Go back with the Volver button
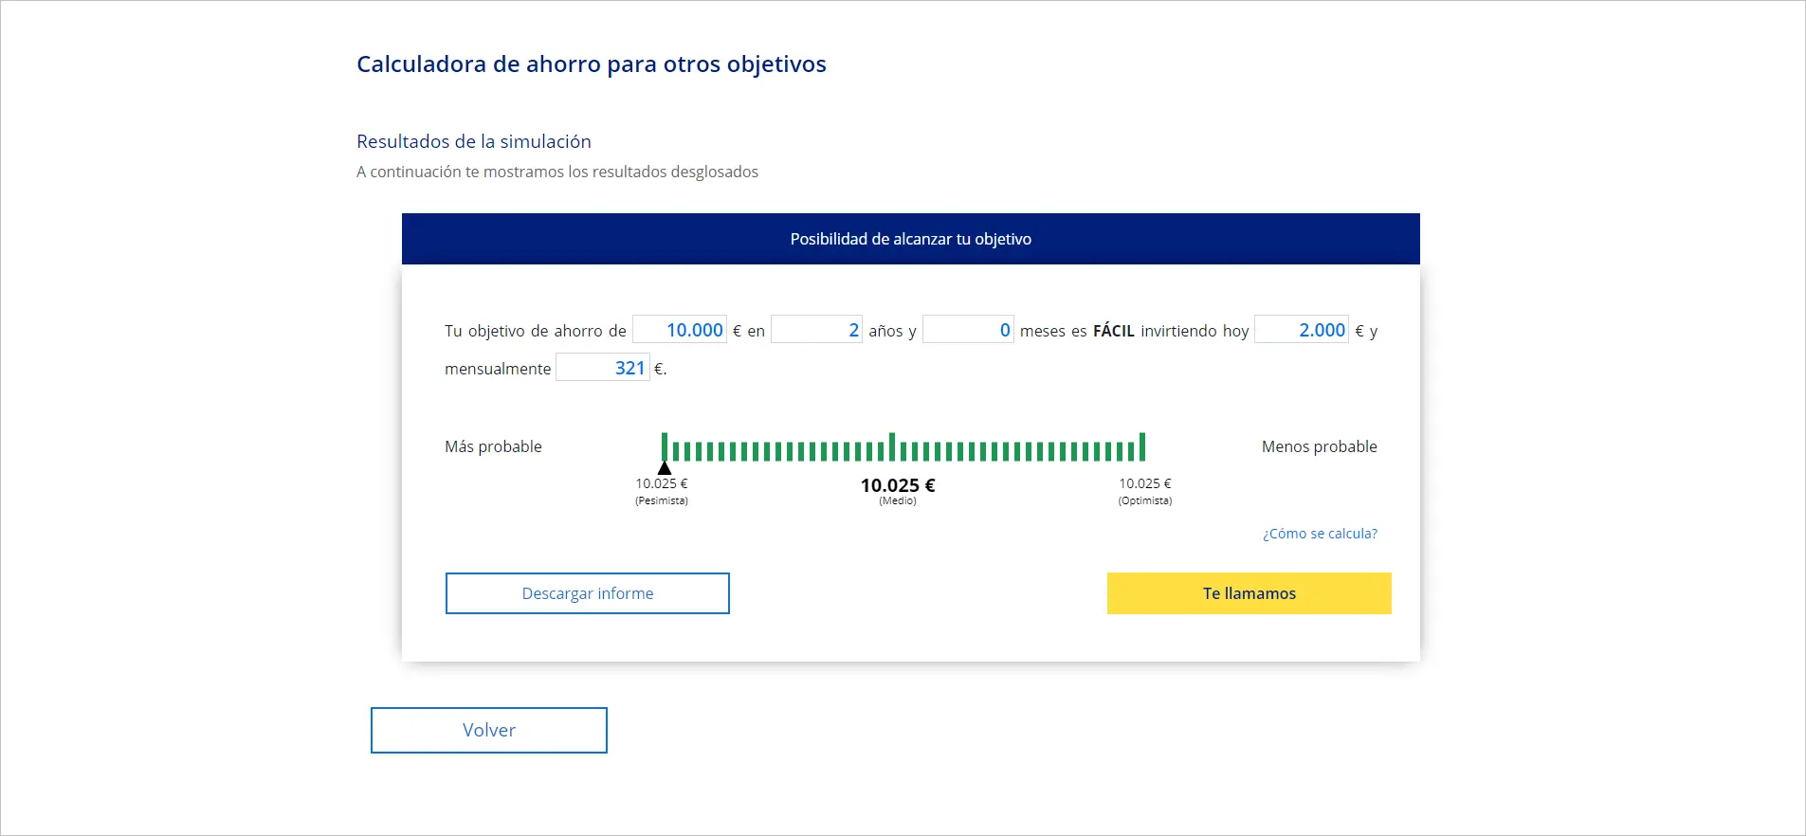 489,730
